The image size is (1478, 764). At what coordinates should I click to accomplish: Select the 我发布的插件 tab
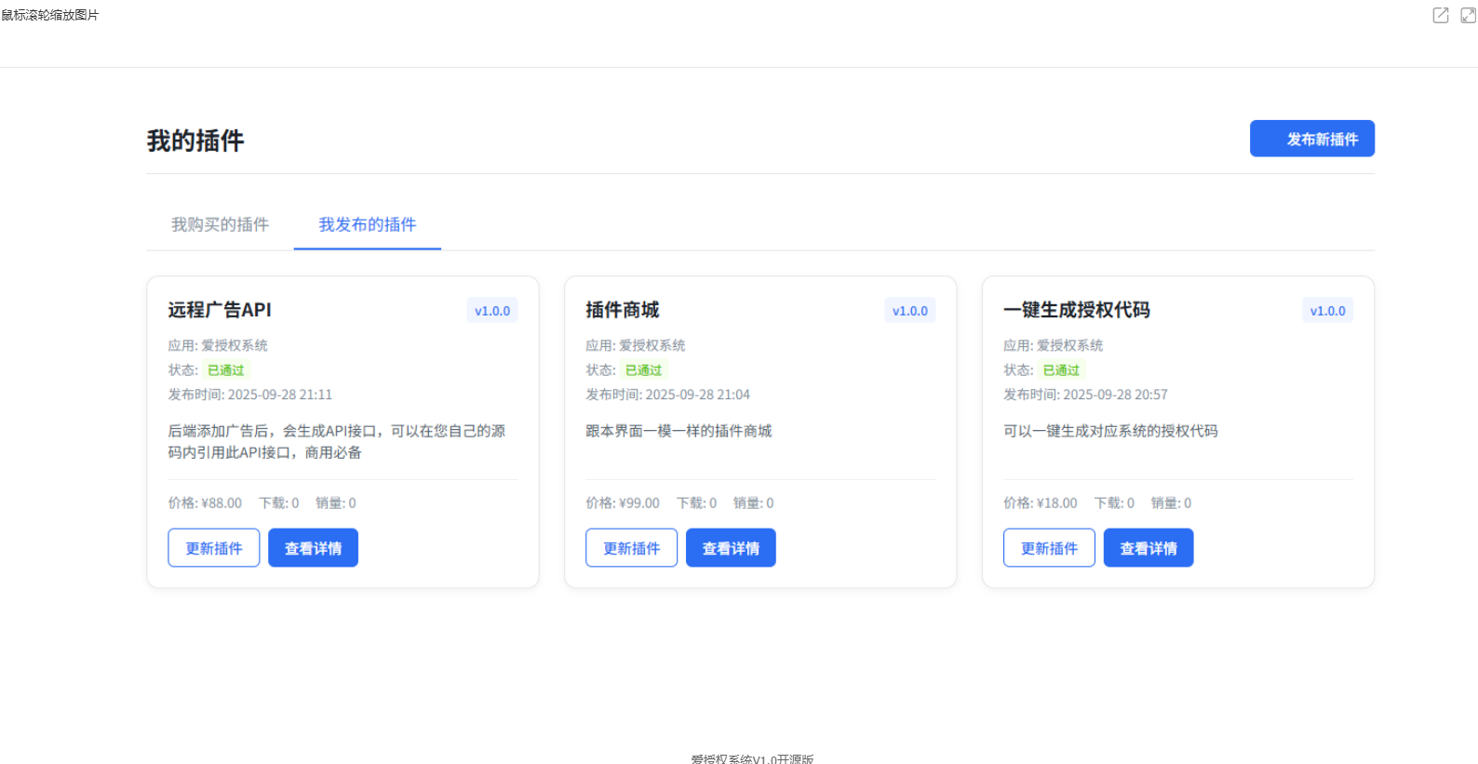pyautogui.click(x=367, y=224)
